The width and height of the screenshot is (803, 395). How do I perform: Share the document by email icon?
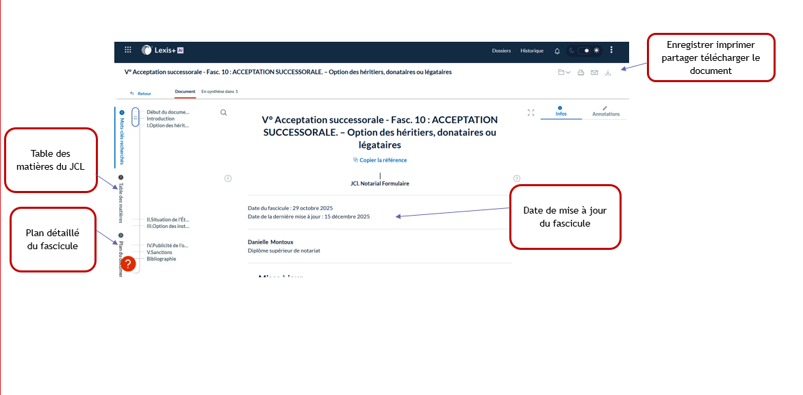tap(594, 73)
